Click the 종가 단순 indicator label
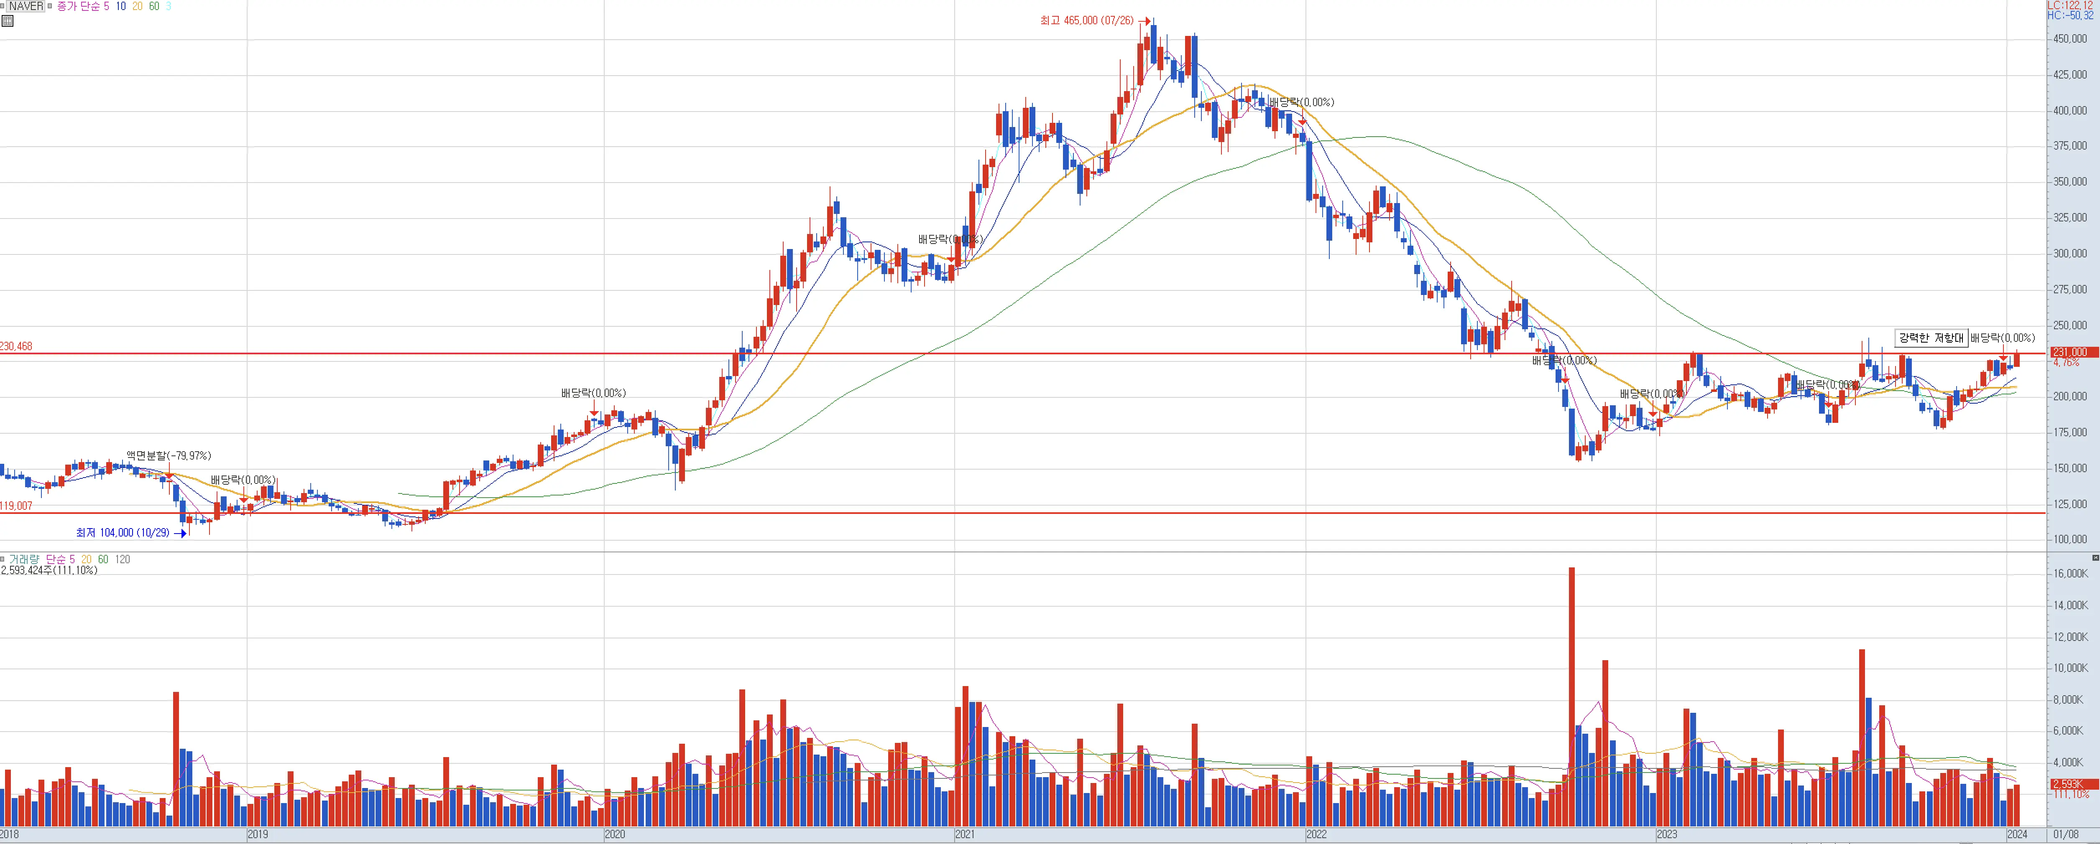Viewport: 2100px width, 844px height. [x=77, y=7]
